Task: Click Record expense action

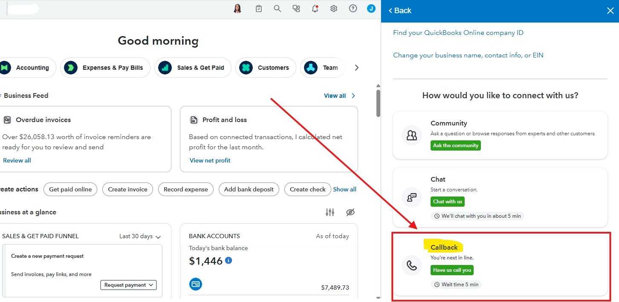Action: (x=186, y=189)
